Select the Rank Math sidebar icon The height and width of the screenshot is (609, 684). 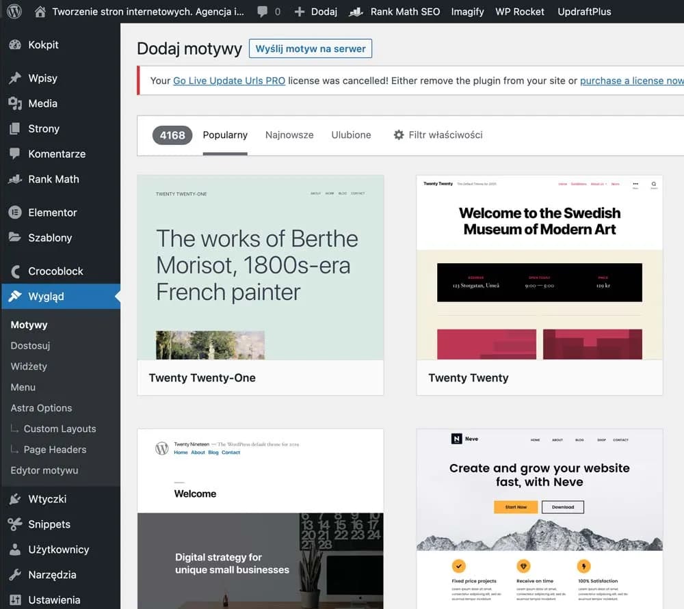pos(15,179)
